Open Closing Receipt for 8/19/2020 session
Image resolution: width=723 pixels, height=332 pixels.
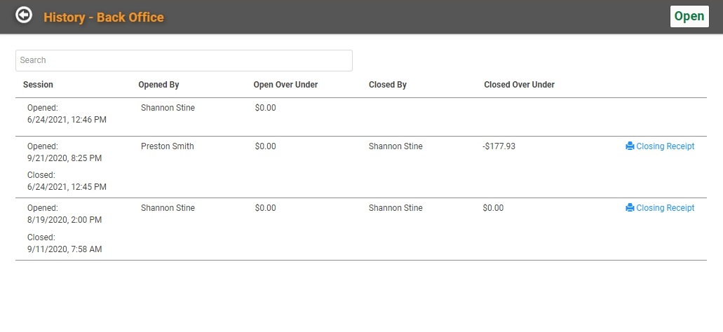click(x=660, y=208)
